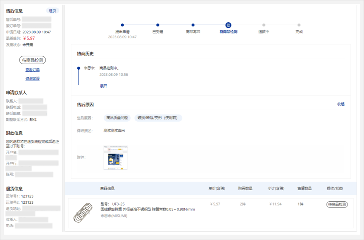Collapse the 售后原因 section with 收起

(x=341, y=104)
